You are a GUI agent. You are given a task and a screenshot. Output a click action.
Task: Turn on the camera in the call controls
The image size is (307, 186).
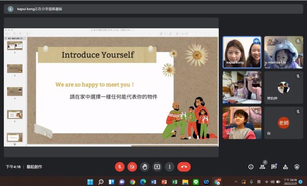tap(132, 167)
